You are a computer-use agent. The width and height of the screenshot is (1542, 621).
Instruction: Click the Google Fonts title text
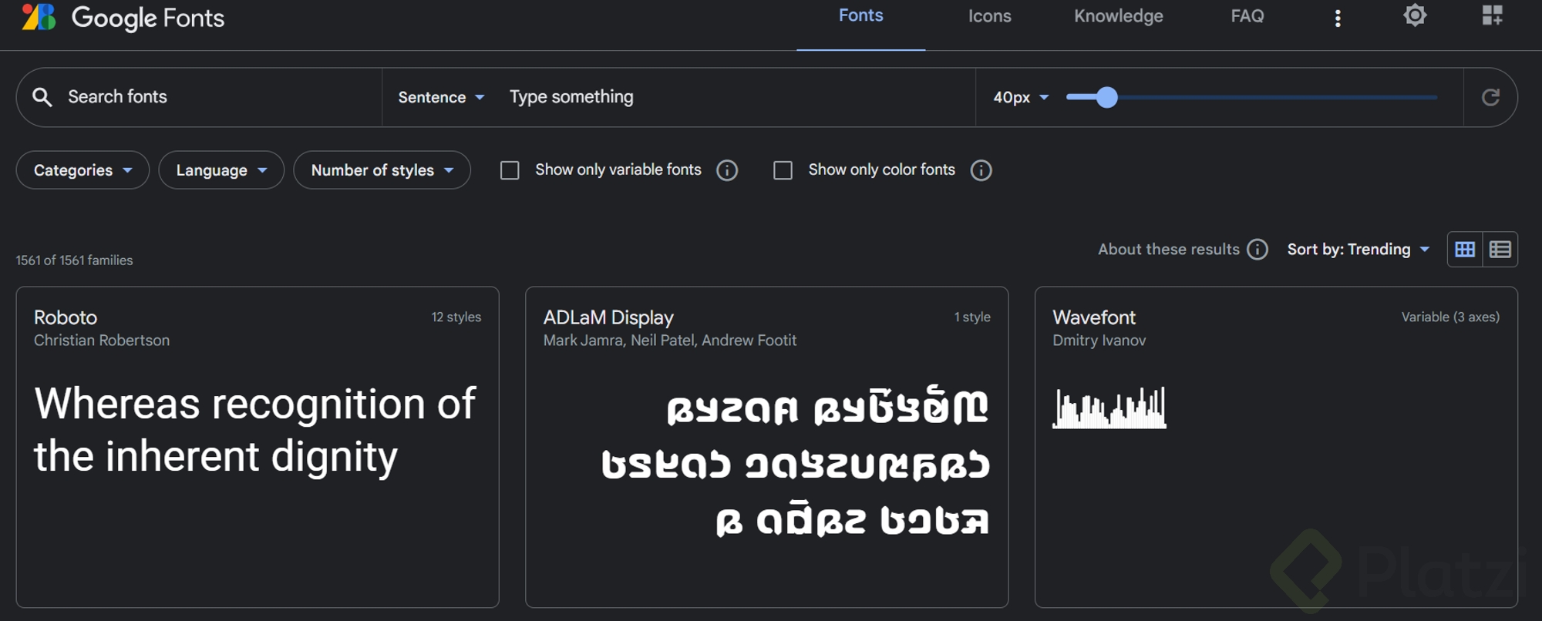click(x=148, y=18)
